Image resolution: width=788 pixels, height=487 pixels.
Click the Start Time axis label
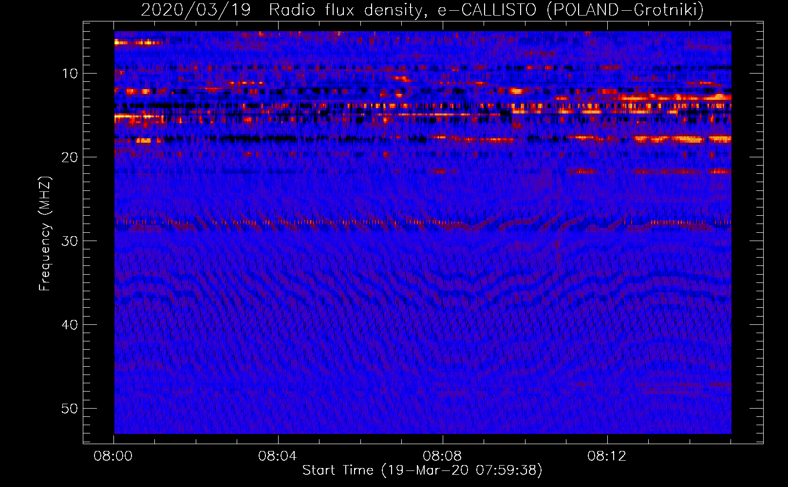pyautogui.click(x=422, y=470)
